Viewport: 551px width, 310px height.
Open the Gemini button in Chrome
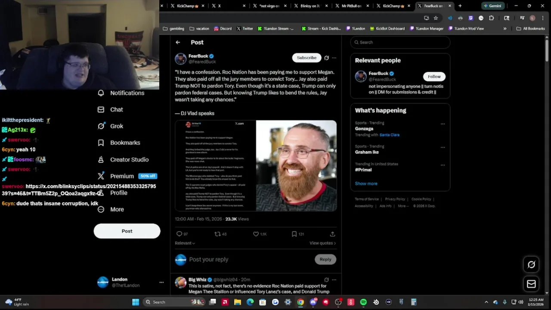point(492,6)
